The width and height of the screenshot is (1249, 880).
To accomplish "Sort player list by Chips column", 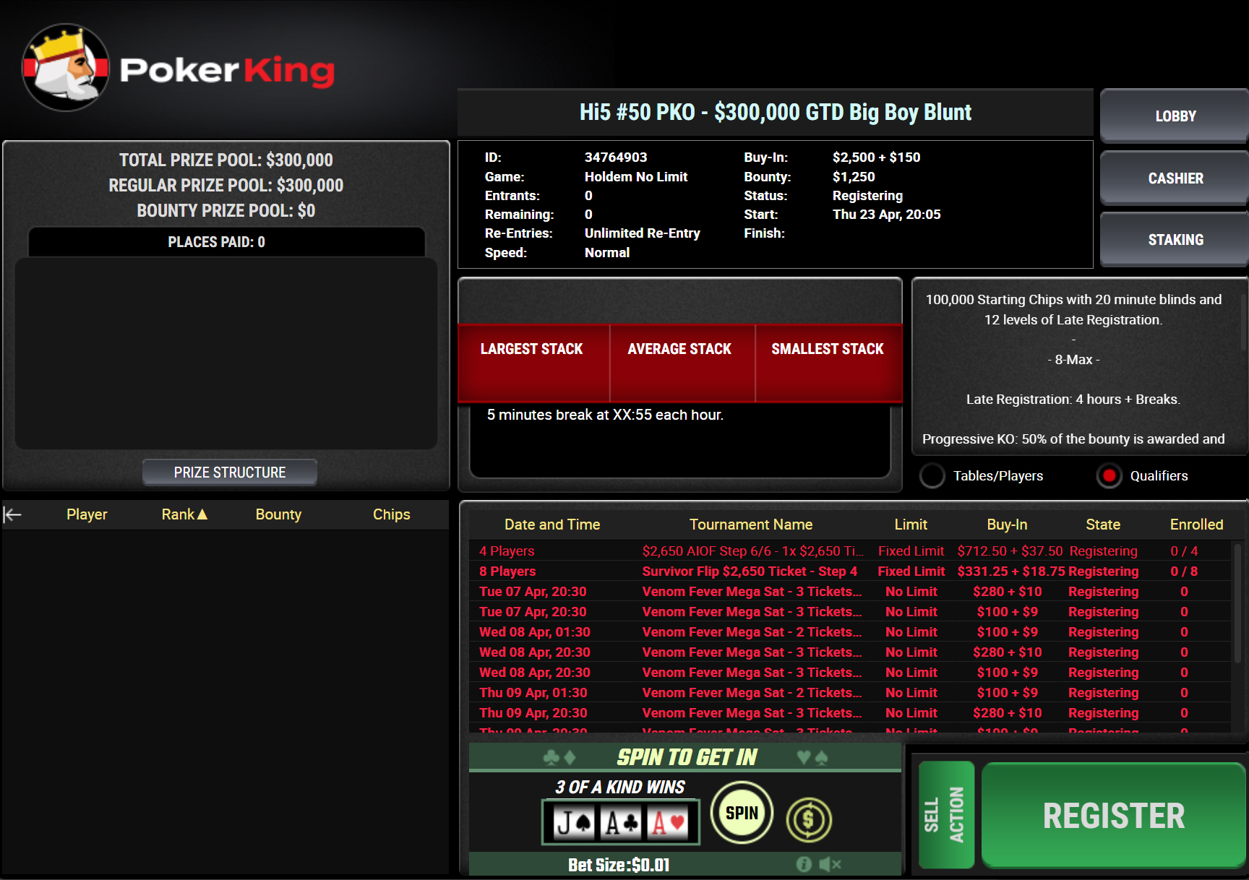I will [x=391, y=514].
